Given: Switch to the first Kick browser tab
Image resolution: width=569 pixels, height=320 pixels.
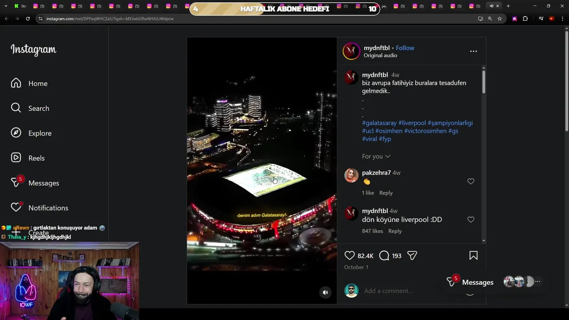Looking at the screenshot, I should (x=20, y=6).
